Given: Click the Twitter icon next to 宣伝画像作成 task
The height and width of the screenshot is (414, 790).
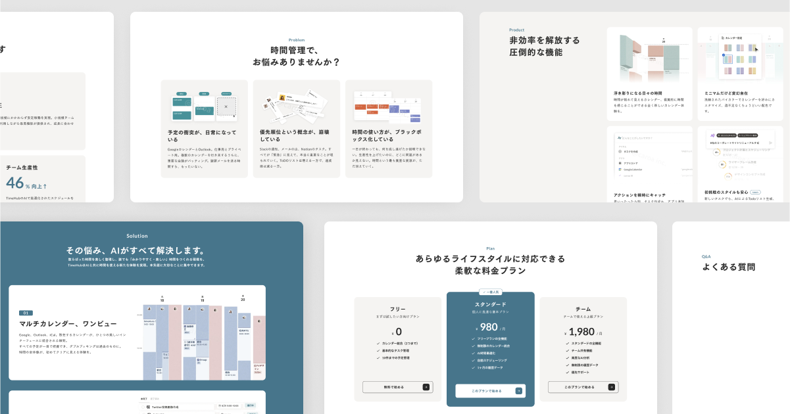Looking at the screenshot, I should point(148,405).
